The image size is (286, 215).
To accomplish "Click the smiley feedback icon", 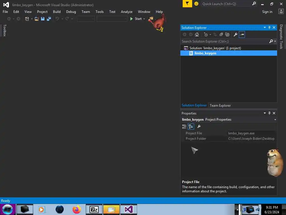I will click(196, 4).
